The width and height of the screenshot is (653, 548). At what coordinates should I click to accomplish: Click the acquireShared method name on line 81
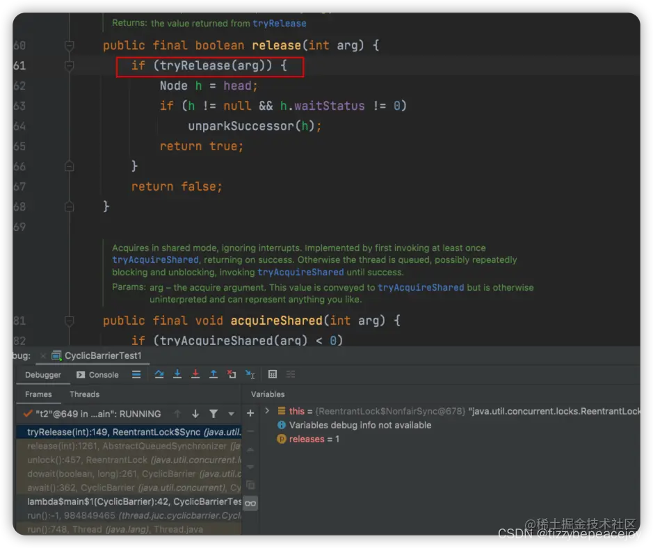click(x=277, y=321)
